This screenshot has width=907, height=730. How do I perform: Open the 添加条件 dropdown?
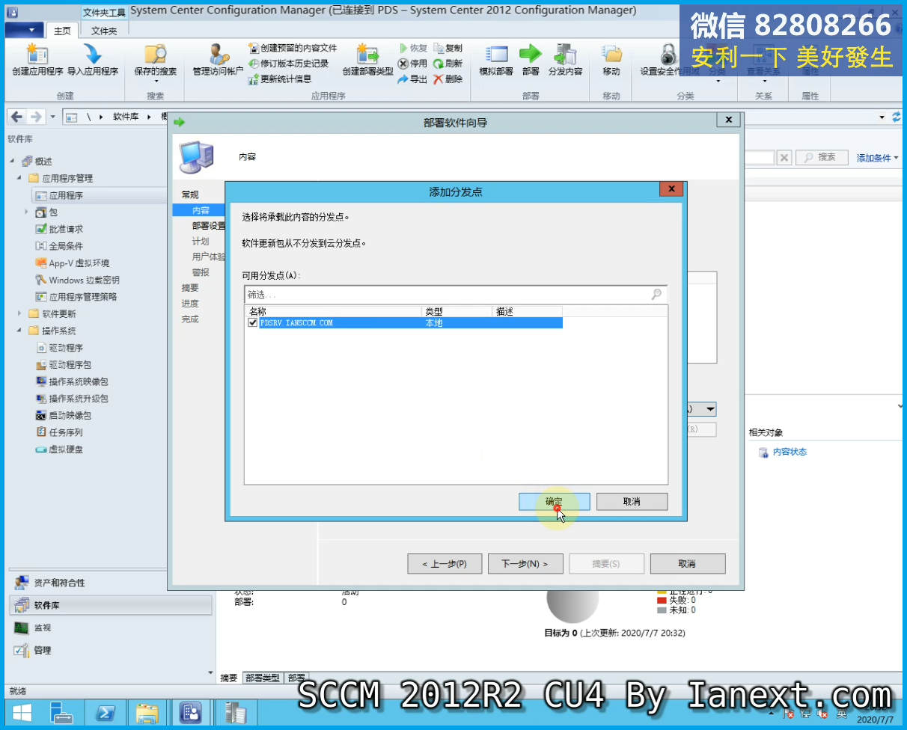tap(878, 158)
